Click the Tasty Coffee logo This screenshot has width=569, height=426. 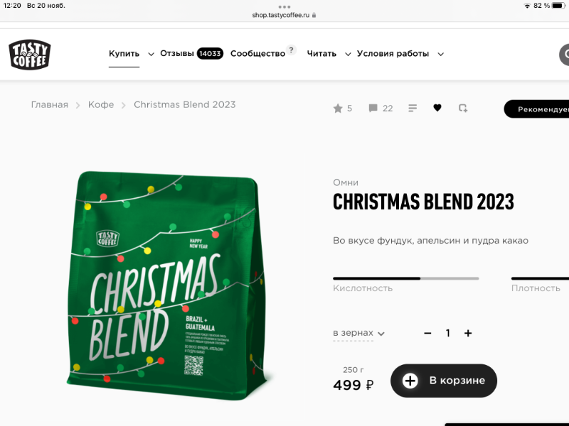[x=30, y=55]
